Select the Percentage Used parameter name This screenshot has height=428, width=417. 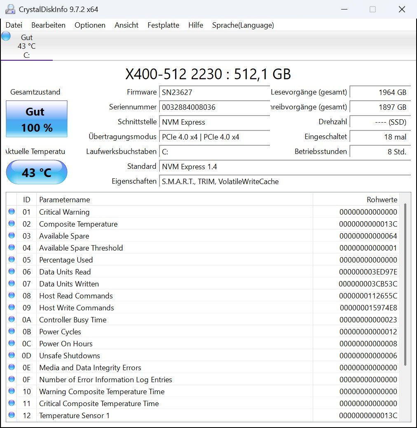coord(66,260)
